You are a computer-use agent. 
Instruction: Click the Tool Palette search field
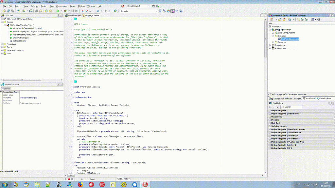pyautogui.click(x=291, y=107)
